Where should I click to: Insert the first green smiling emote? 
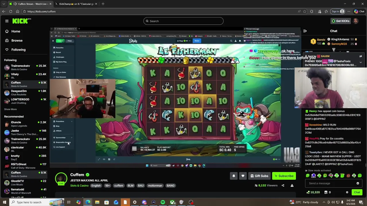[x=308, y=175]
